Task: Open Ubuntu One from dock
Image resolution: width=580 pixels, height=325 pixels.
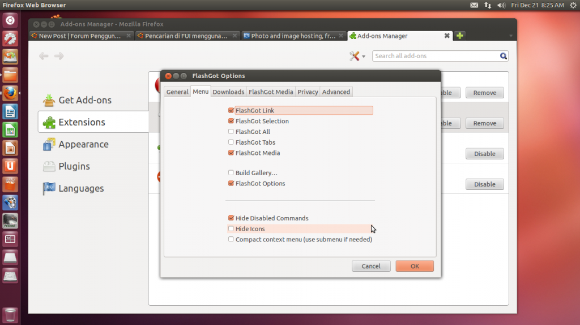Action: pos(10,166)
